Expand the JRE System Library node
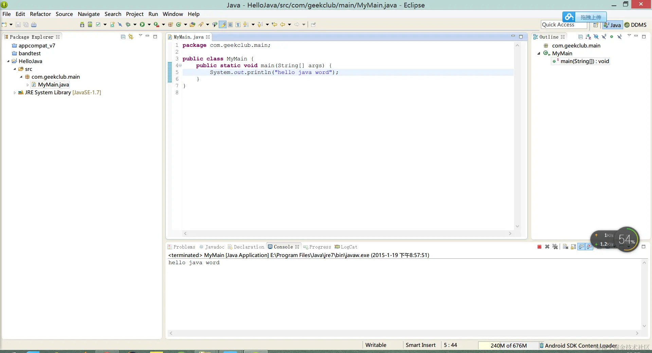This screenshot has height=353, width=652. click(15, 93)
